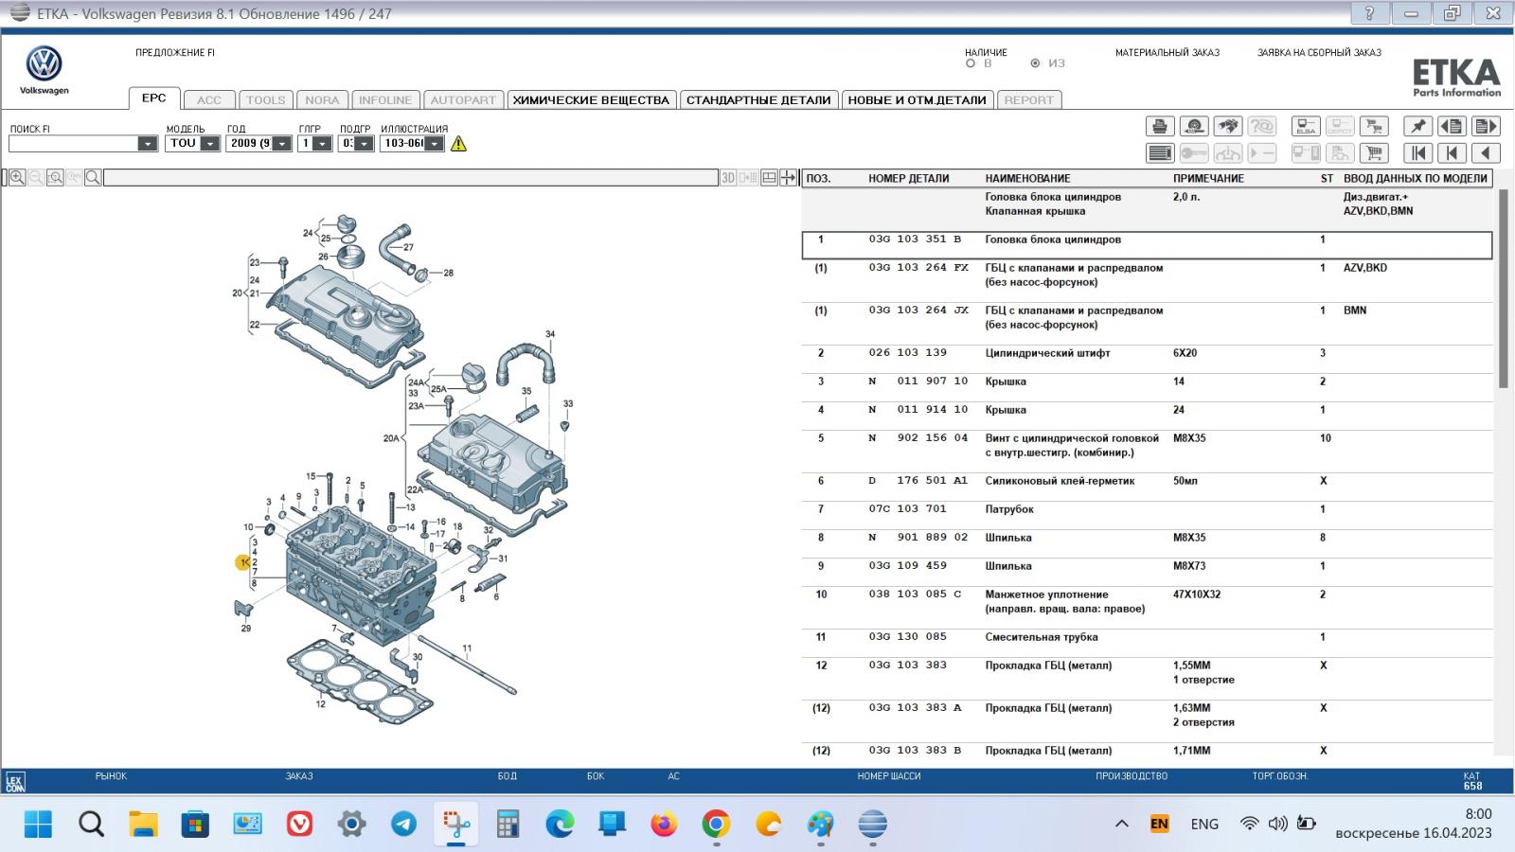The width and height of the screenshot is (1515, 852).
Task: Click the skip-back bar-arrow icon
Action: pos(1452,152)
